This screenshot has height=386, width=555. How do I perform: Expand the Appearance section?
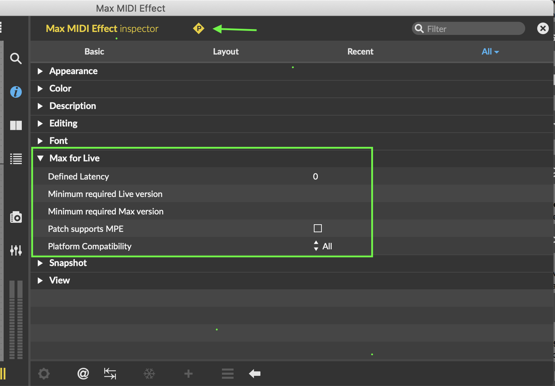click(x=40, y=71)
